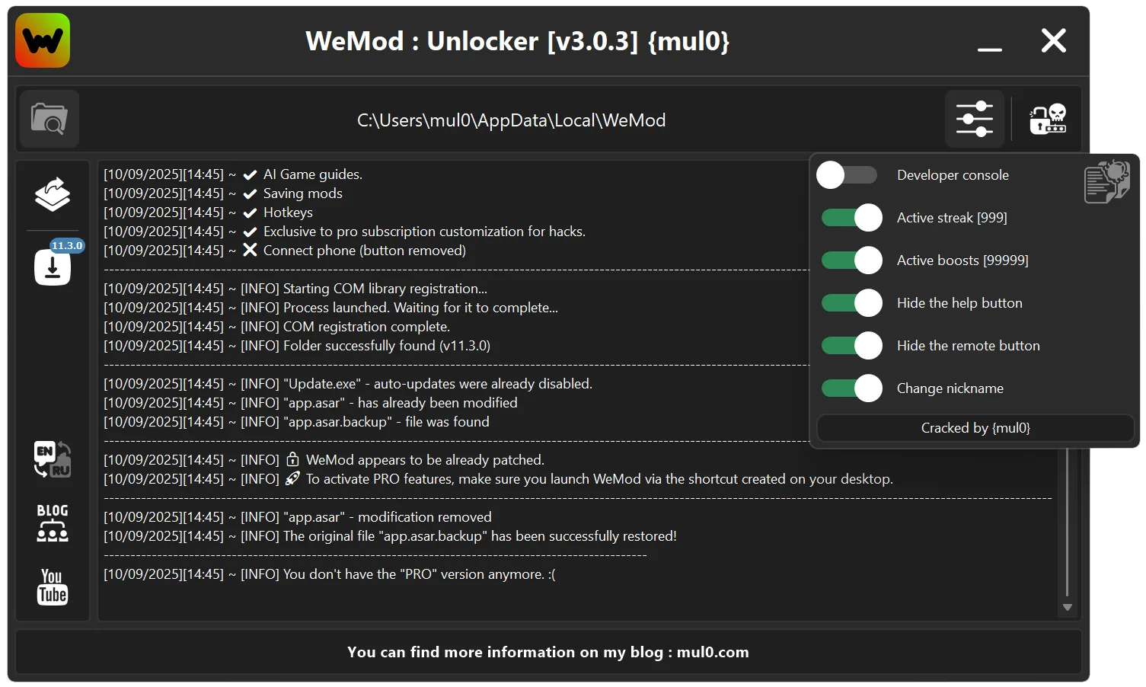Disable Hide the remote button

point(851,345)
